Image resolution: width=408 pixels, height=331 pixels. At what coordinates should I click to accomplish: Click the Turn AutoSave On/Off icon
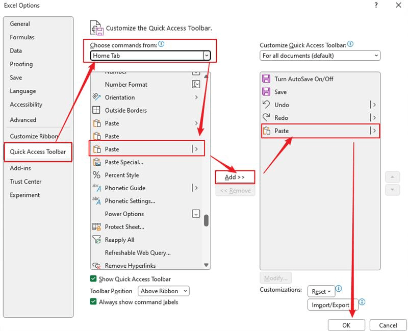[x=266, y=79]
